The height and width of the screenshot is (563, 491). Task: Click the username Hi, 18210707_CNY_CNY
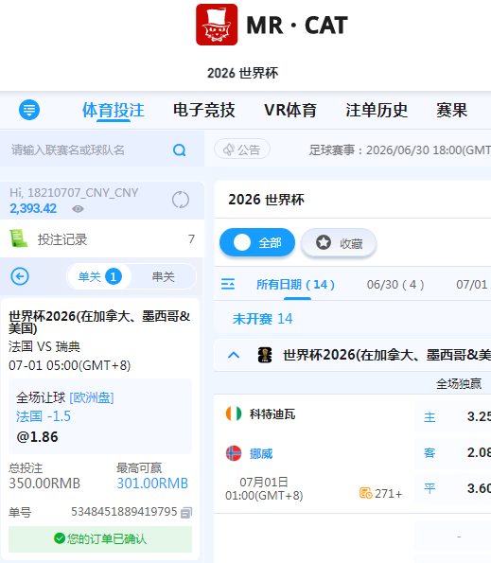pyautogui.click(x=74, y=193)
